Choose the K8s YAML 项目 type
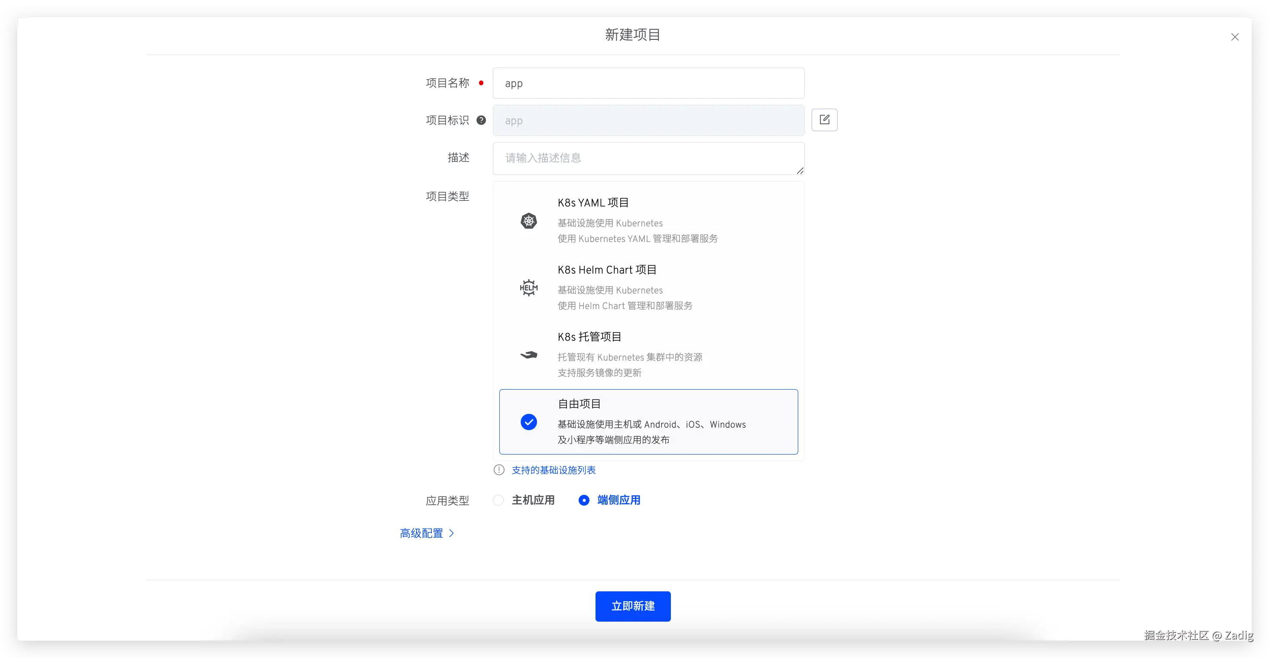1269x658 pixels. click(648, 220)
